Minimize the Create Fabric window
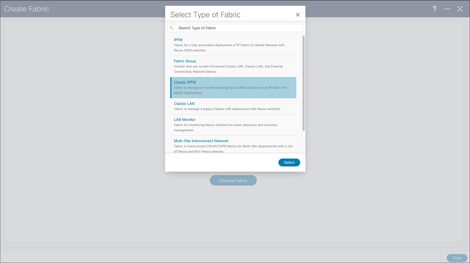470x263 pixels. pyautogui.click(x=447, y=9)
